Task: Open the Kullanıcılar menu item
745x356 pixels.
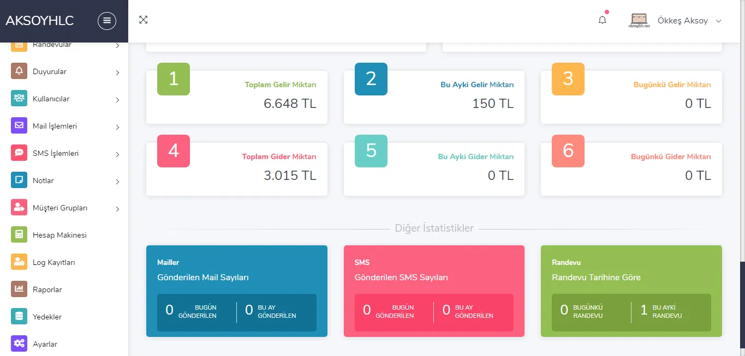Action: click(64, 99)
